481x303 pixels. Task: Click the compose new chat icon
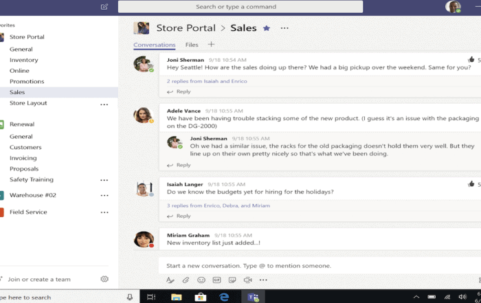tap(104, 6)
